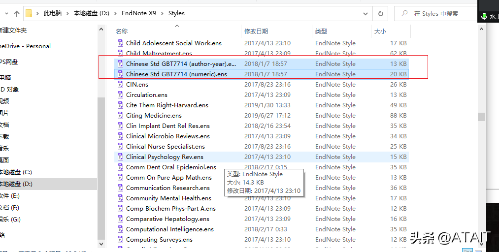Viewport: 499px width, 252px height.
Task: Click Comm On Pure App Math.ens icon
Action: coord(120,177)
